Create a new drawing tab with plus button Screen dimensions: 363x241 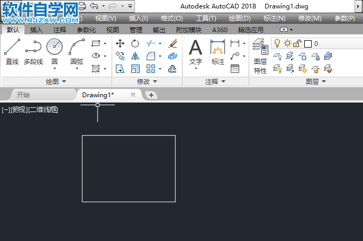coord(151,95)
